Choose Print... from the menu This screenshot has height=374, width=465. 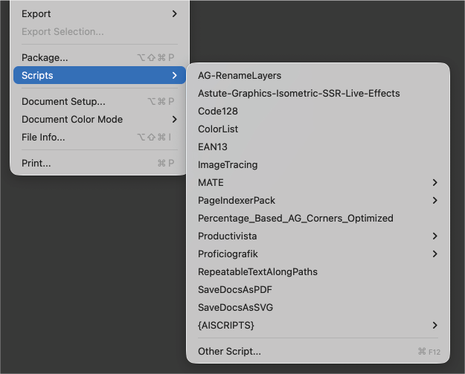(100, 163)
